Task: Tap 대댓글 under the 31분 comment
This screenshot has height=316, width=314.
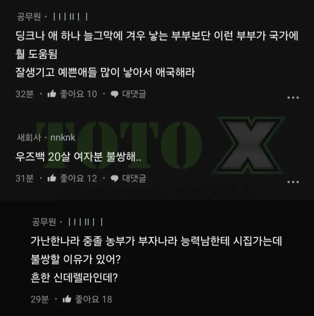Action: (134, 178)
